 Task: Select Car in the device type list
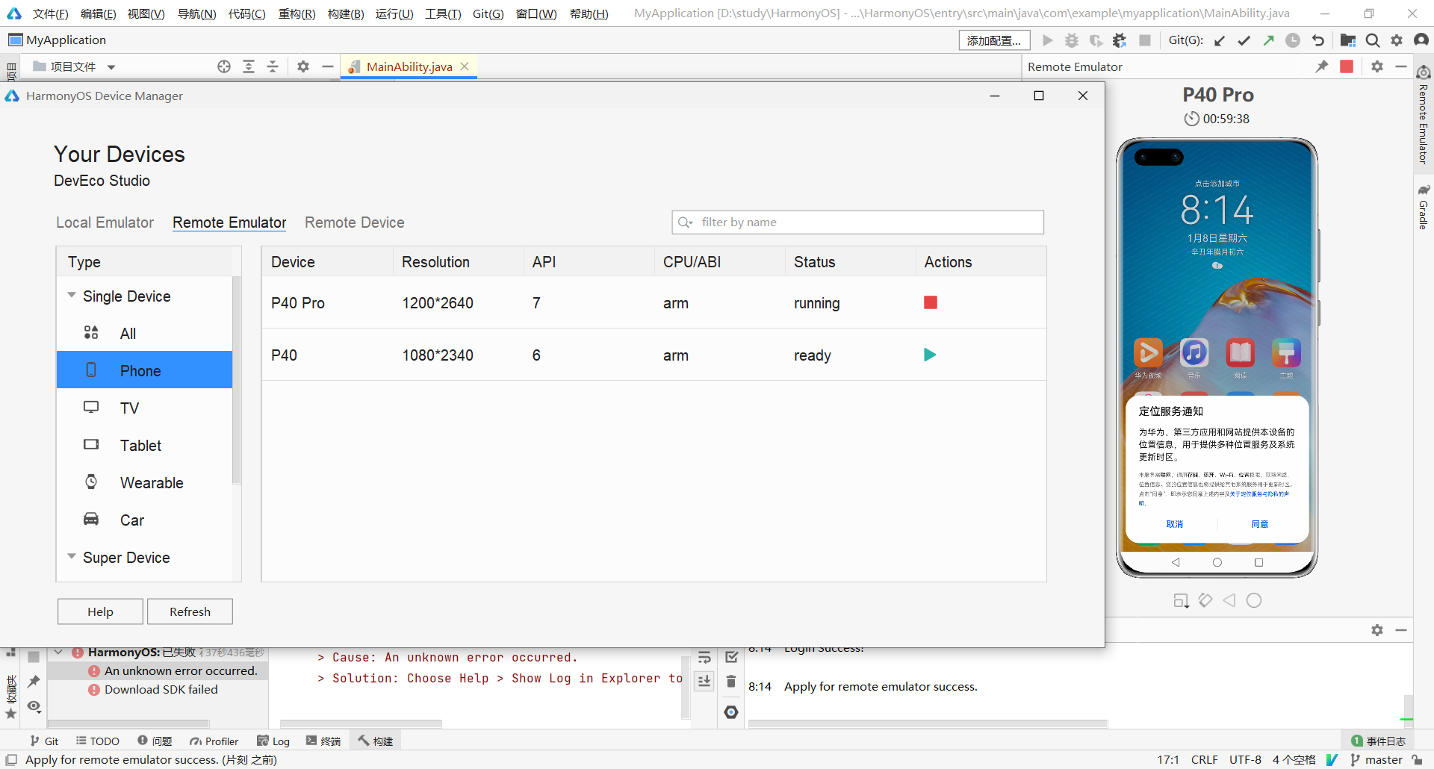[144, 520]
